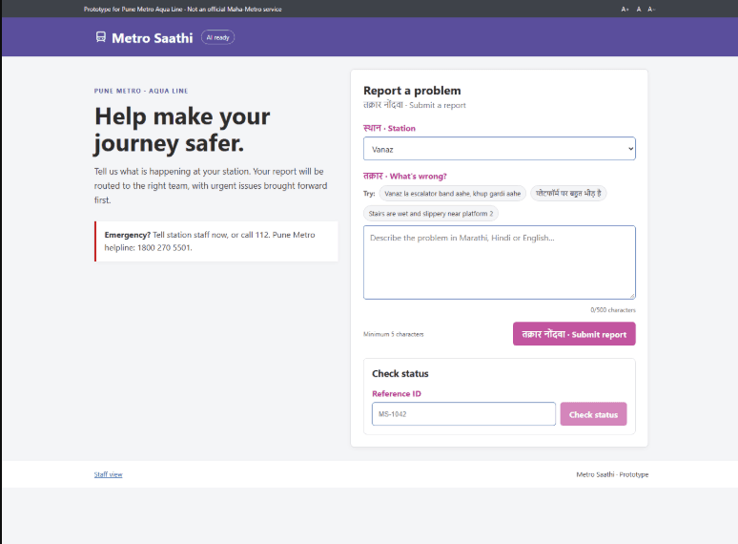Select the Vanaz escalator band aahe suggestion chip
Screen dimensions: 738x544
(x=452, y=194)
